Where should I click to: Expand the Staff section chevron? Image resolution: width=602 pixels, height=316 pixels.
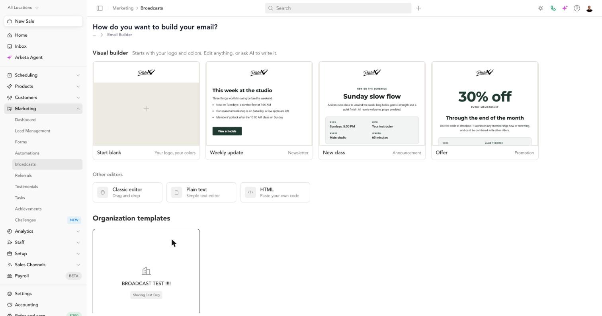(78, 242)
